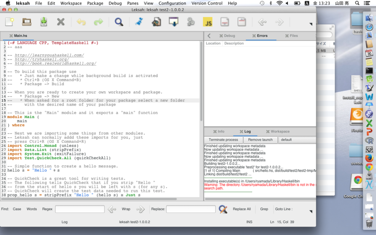This screenshot has width=376, height=235.
Task: Expand the find bar overflow triangle
Action: pos(311,211)
